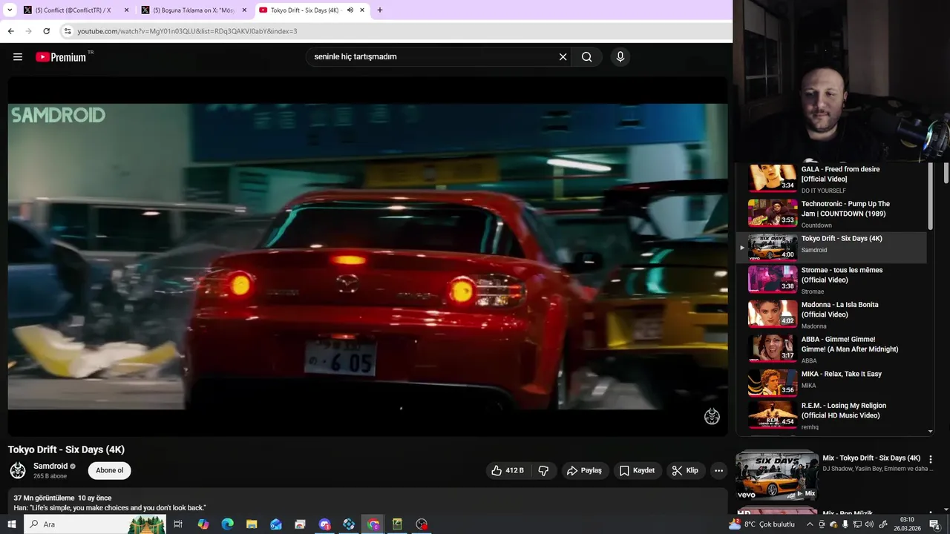
Task: Open new browser tab with plus
Action: tap(380, 10)
